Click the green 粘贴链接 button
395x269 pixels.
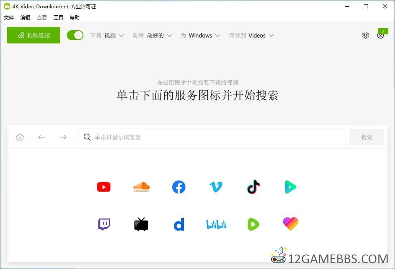tap(34, 35)
